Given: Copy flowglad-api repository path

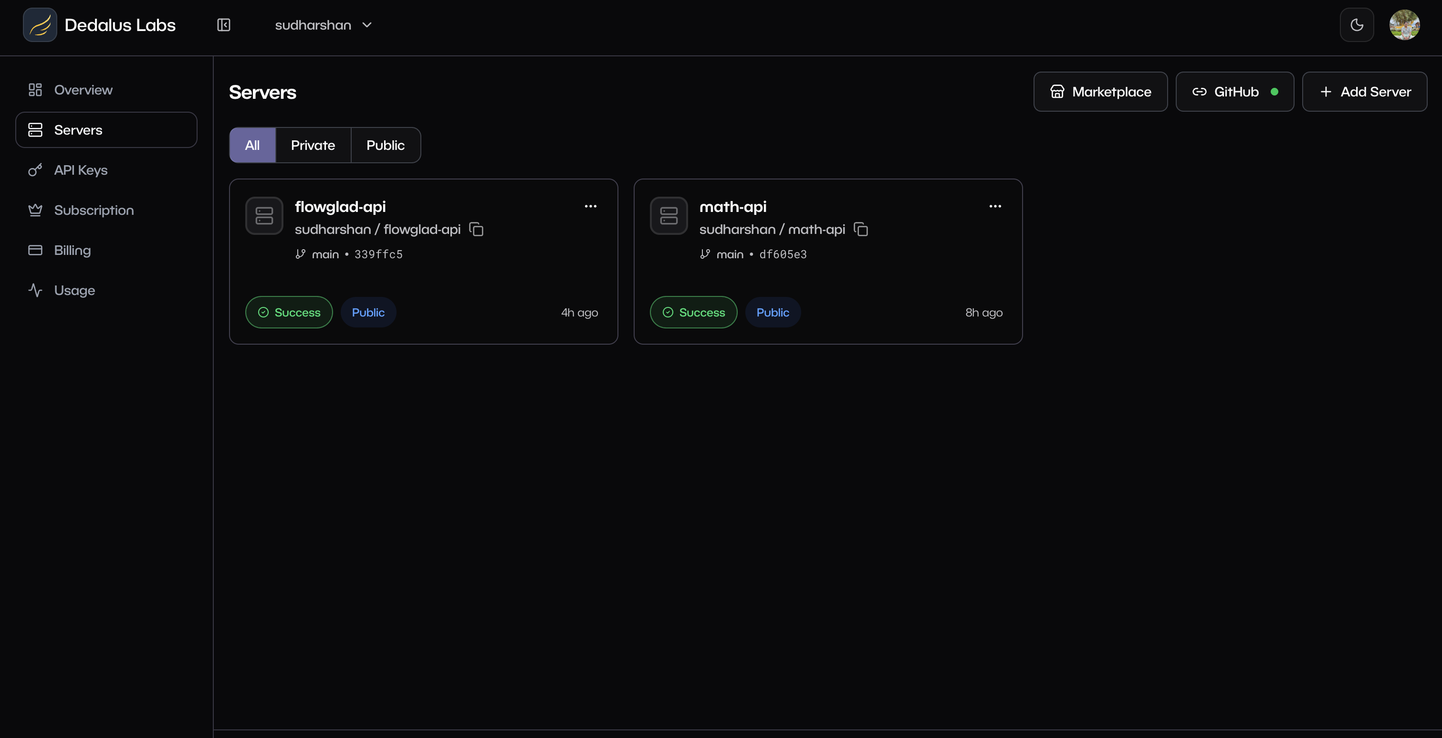Looking at the screenshot, I should pos(476,230).
